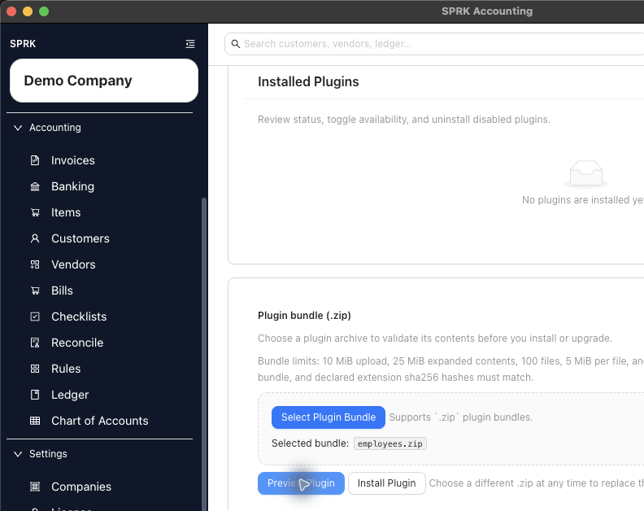Image resolution: width=644 pixels, height=511 pixels.
Task: Collapse the sidebar using the menu-fold icon
Action: [189, 44]
